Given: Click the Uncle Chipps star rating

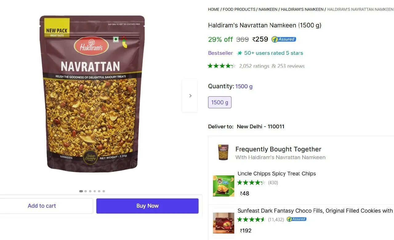Looking at the screenshot, I should pyautogui.click(x=251, y=182).
